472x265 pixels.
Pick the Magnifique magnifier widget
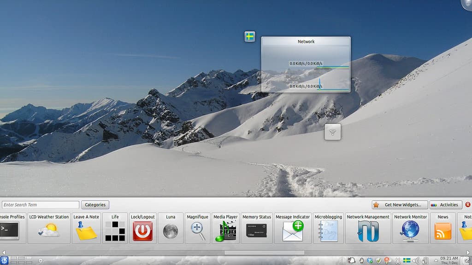pos(198,228)
